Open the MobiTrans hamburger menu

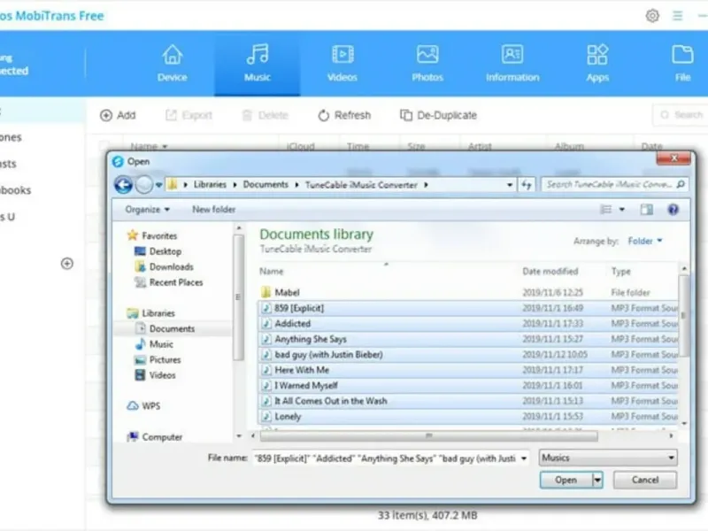[x=677, y=16]
